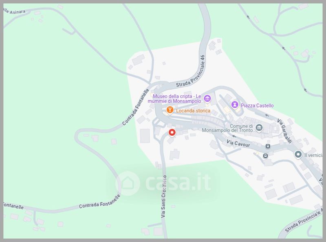Click the horizontal Contrada Fontanelle label at bottom
326x242 pixels.
tap(99, 201)
